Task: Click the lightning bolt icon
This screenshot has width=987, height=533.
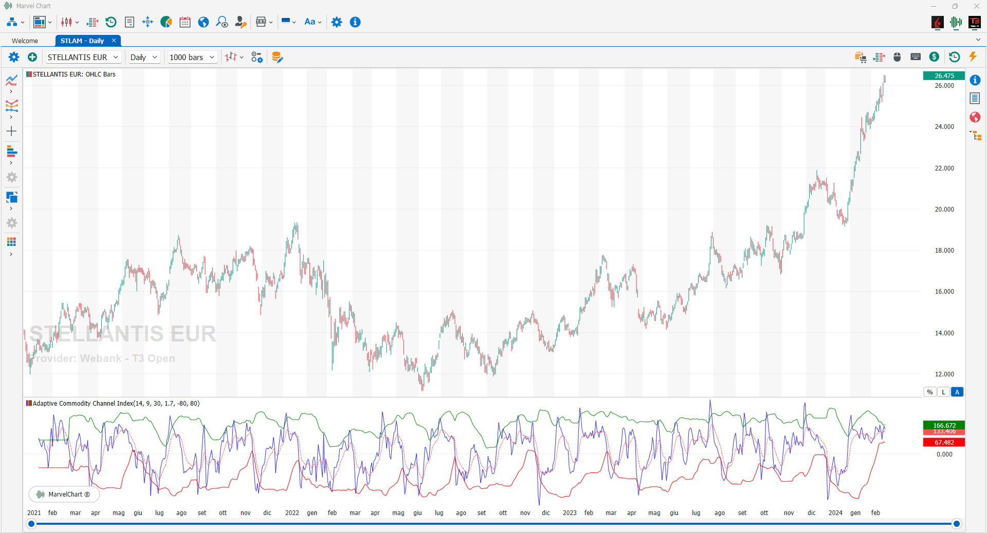Action: (x=973, y=57)
